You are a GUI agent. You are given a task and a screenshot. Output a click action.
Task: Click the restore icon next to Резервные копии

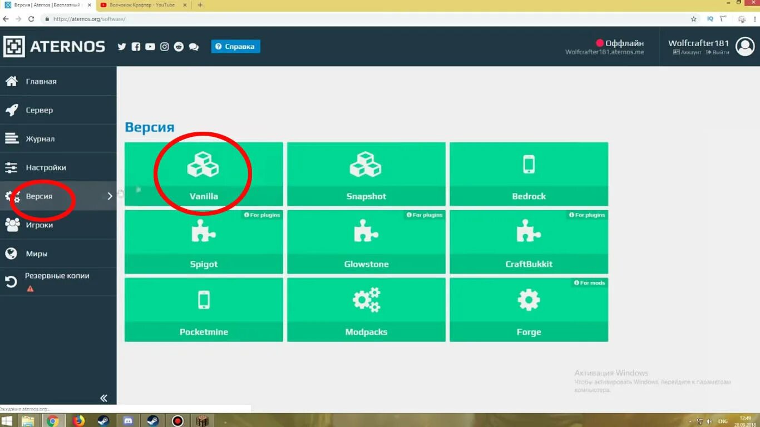[x=12, y=282]
